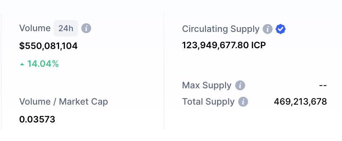342x141 pixels.
Task: Click the Total Supply label
Action: tap(208, 102)
